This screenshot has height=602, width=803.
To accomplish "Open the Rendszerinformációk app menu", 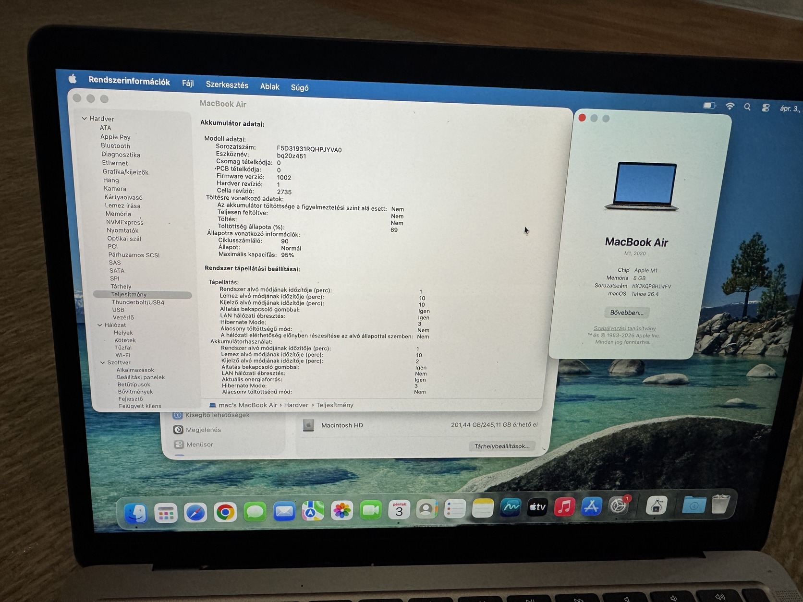I will tap(129, 81).
